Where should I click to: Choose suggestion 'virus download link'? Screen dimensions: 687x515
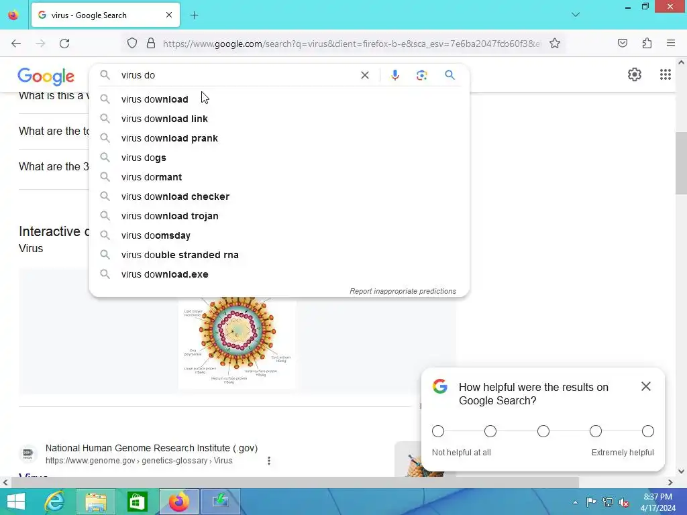pyautogui.click(x=279, y=119)
